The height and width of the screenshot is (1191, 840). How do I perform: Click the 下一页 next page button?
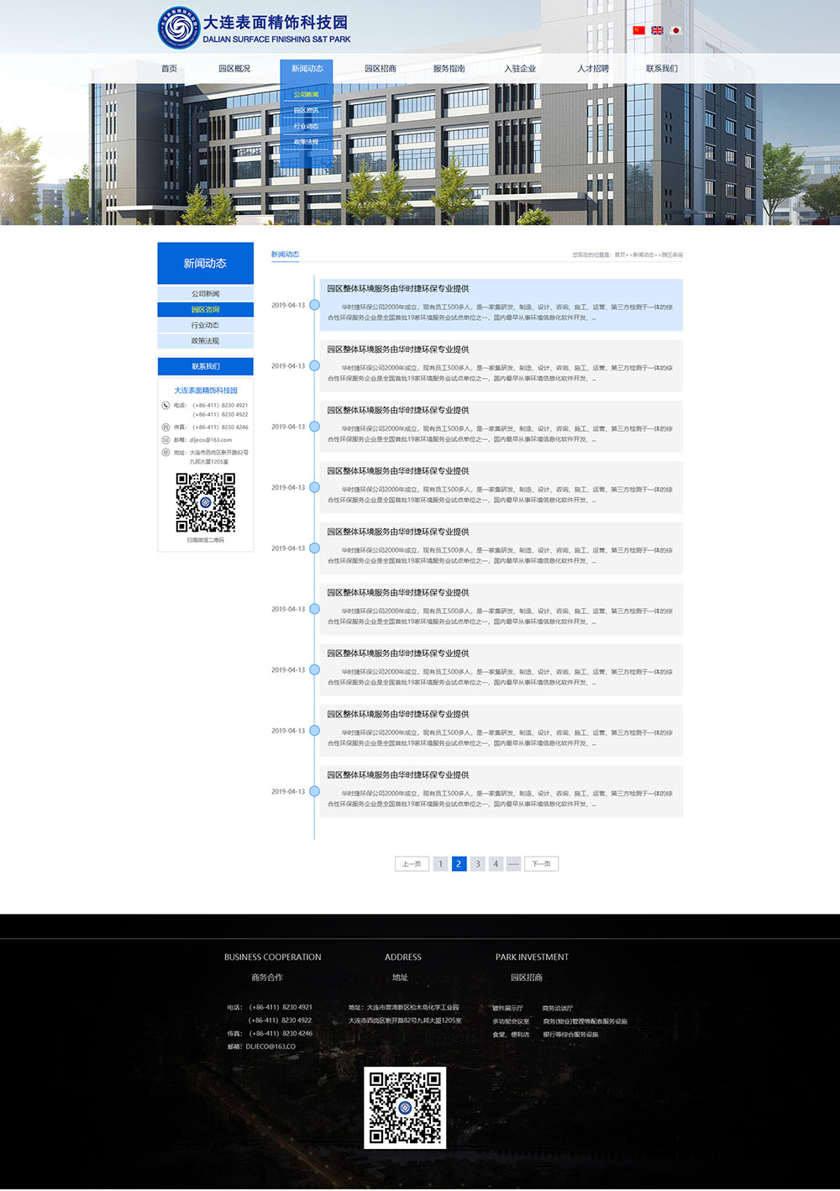pos(541,864)
